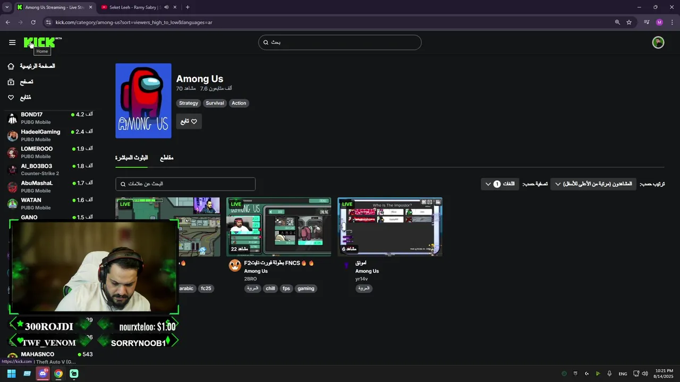Open the user profile avatar menu

click(658, 42)
